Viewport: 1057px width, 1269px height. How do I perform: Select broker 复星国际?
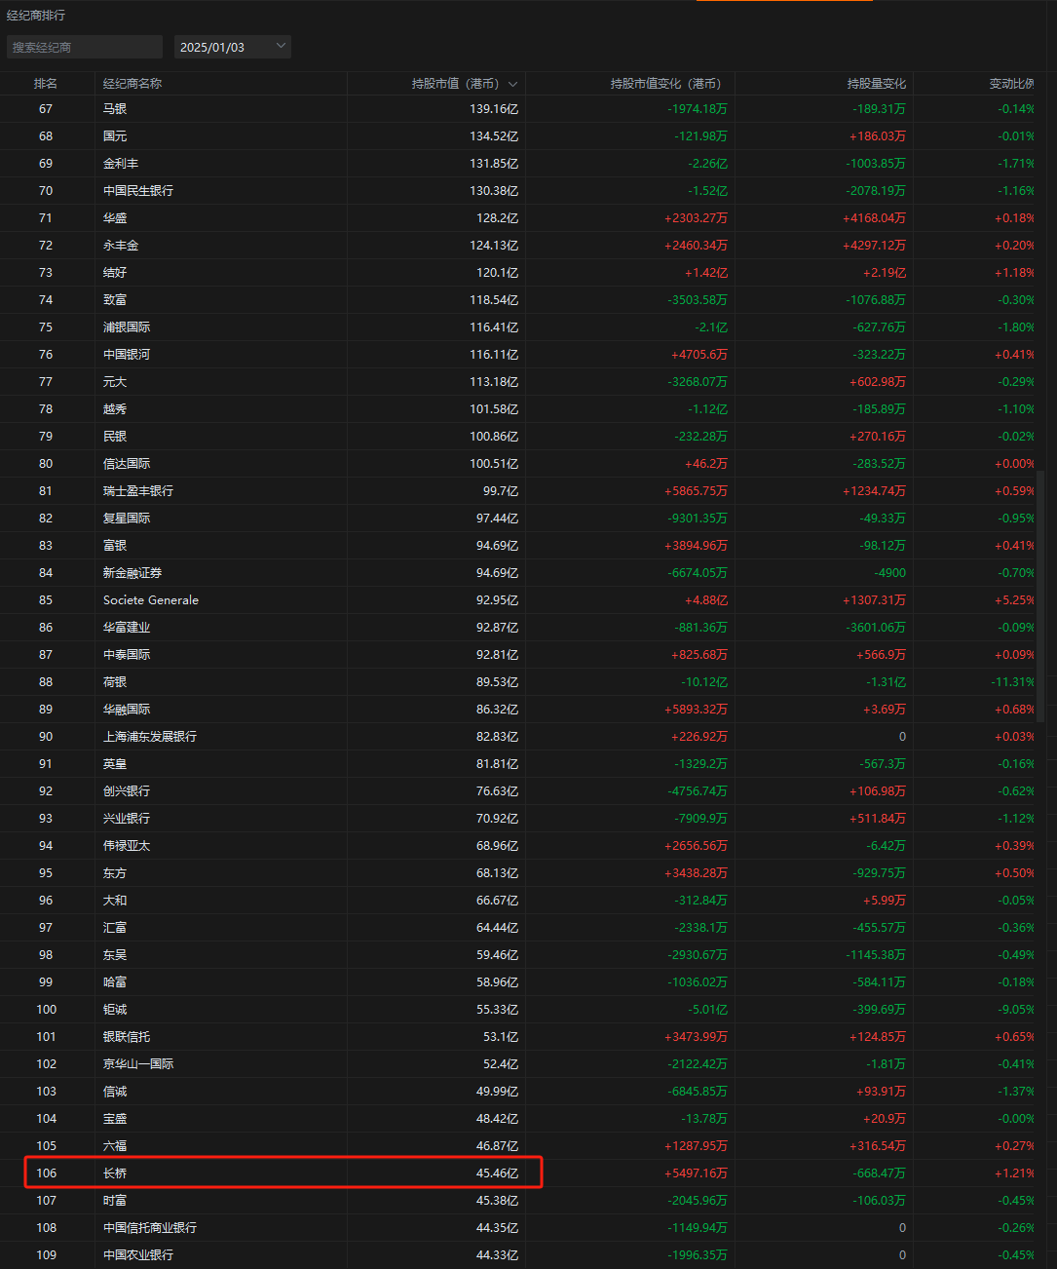[127, 519]
